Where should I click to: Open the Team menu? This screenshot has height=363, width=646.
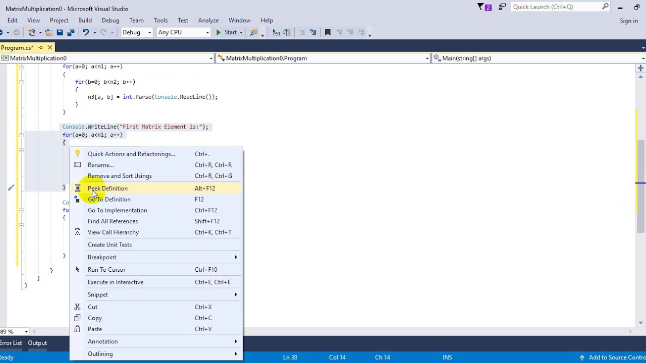(136, 20)
